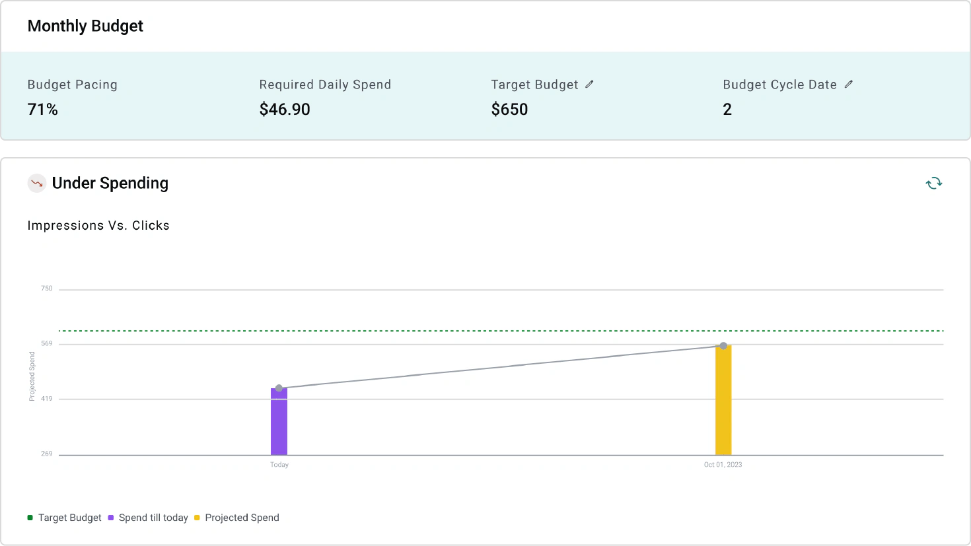
Task: Click the 750 y-axis tick label
Action: 47,289
